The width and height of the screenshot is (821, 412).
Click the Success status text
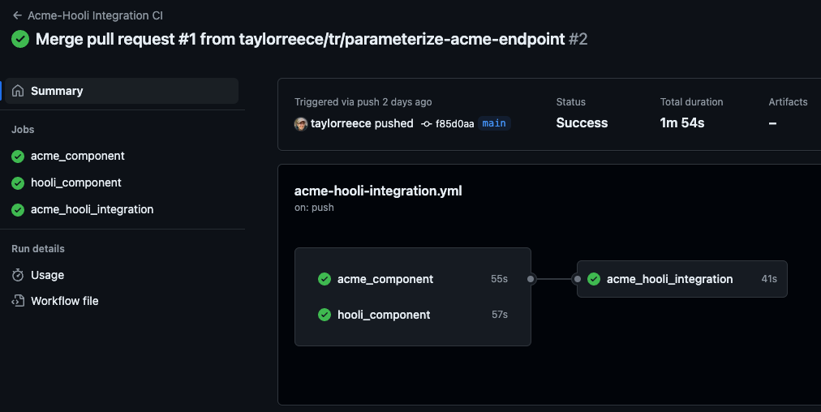[582, 123]
